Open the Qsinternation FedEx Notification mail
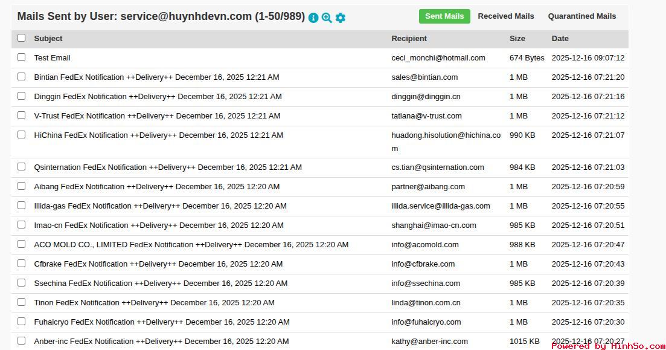 (x=168, y=167)
